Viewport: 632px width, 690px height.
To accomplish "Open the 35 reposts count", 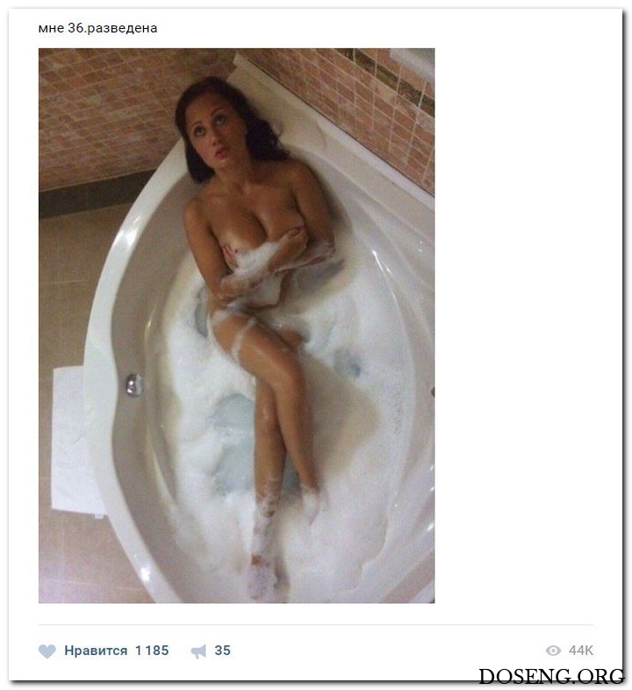I will click(x=222, y=650).
